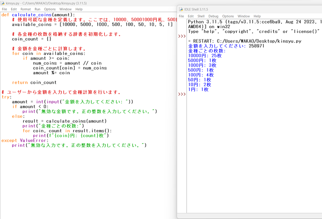322x219 pixels.
Task: Click the 'amount %= coin' line
Action: click(x=52, y=73)
